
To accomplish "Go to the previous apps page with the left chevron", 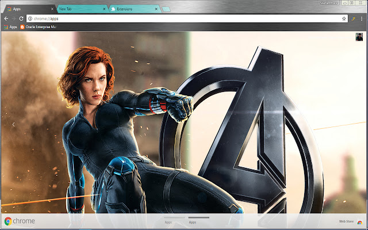I will (13, 124).
